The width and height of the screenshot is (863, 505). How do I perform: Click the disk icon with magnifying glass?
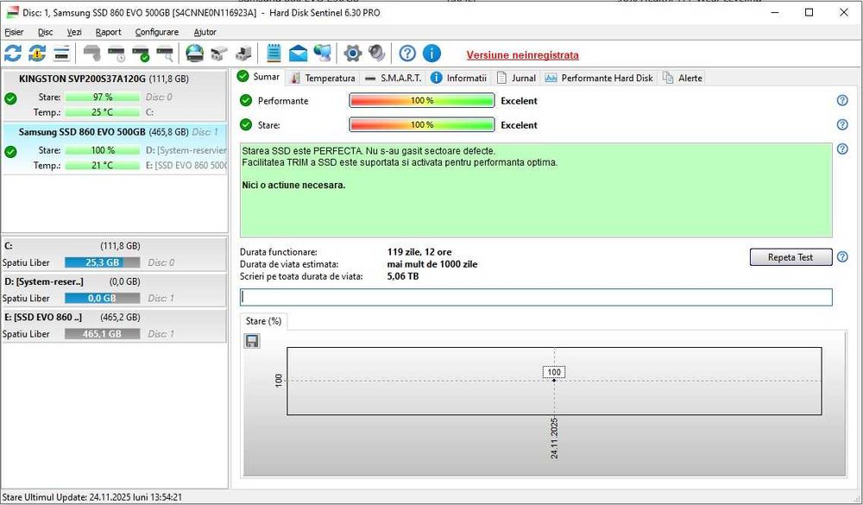coord(165,54)
